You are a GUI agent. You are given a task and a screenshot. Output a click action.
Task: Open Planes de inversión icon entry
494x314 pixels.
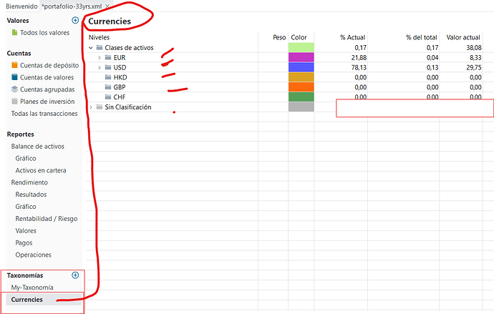pyautogui.click(x=14, y=102)
